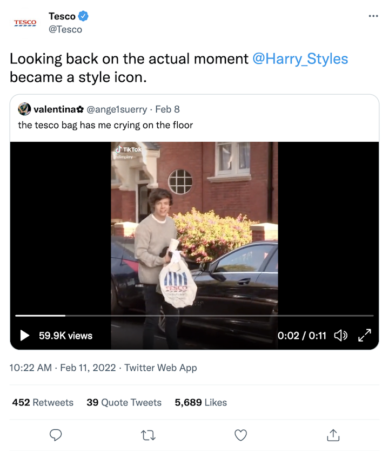View the 452 Retweets list
The image size is (389, 451).
pyautogui.click(x=43, y=402)
